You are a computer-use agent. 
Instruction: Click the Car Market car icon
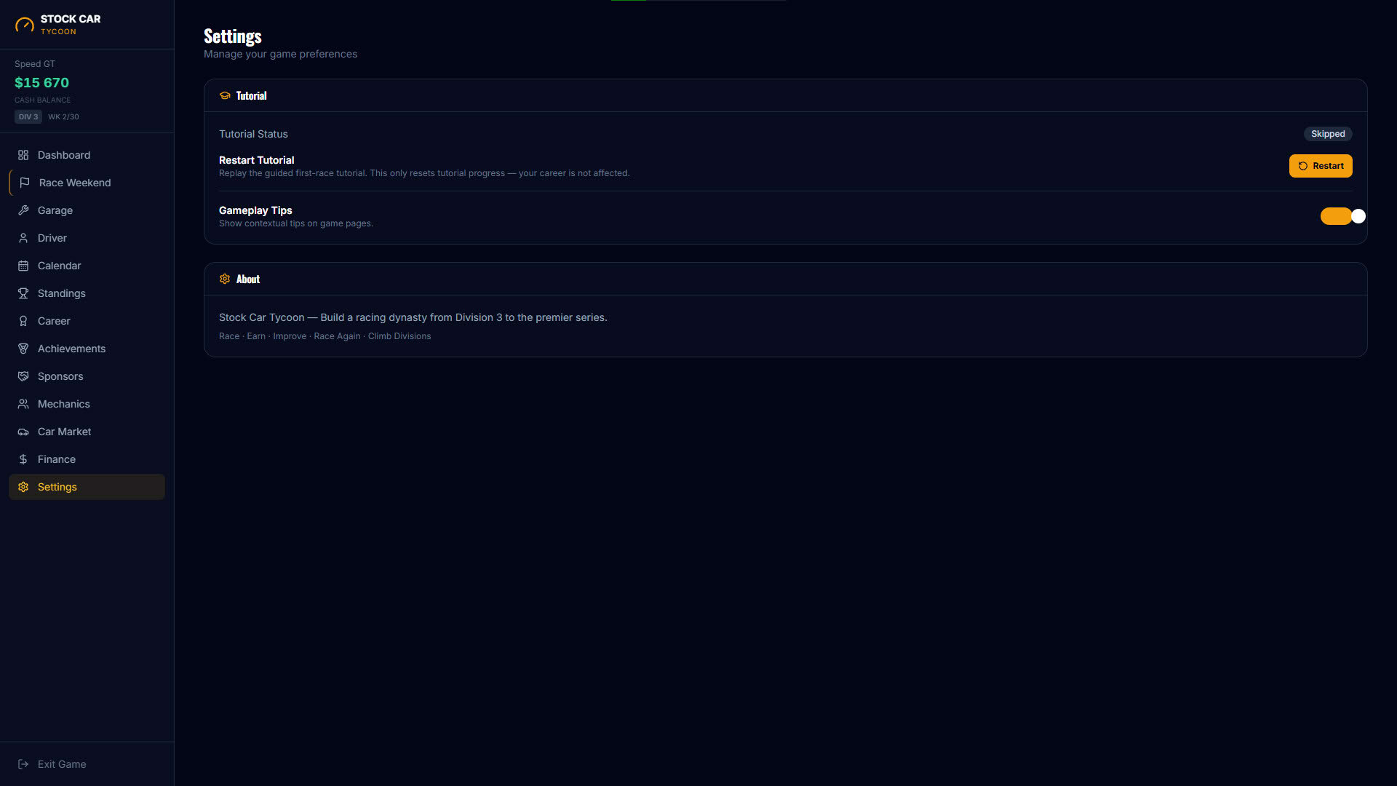tap(23, 432)
